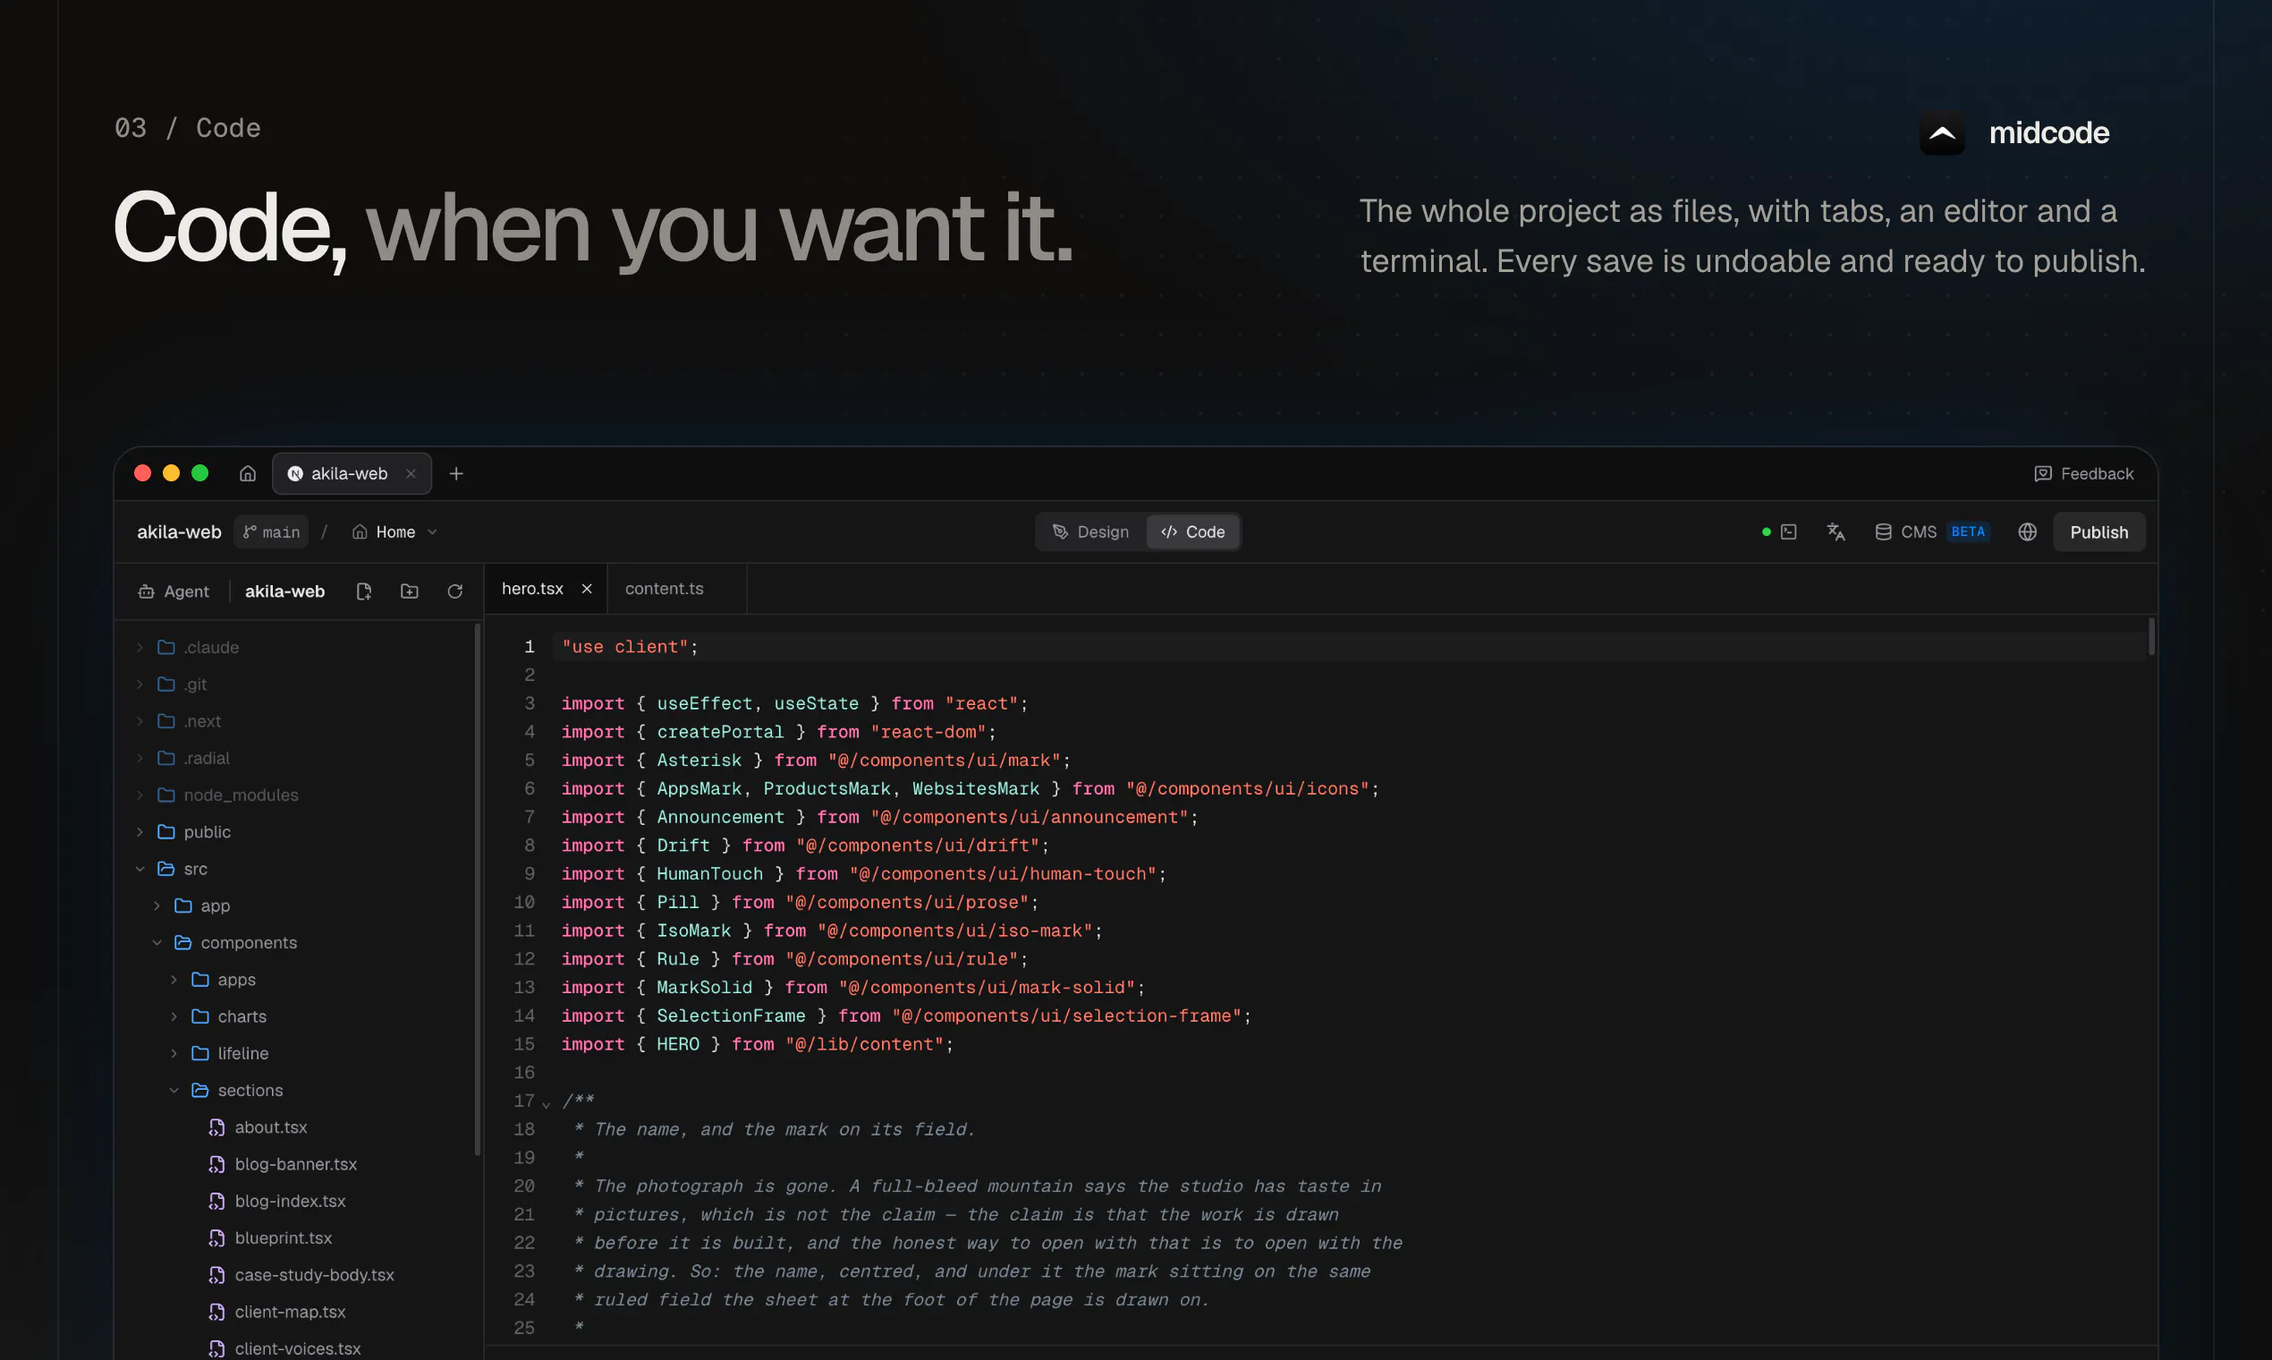Expand the .git folder
2272x1360 pixels.
pos(295,684)
